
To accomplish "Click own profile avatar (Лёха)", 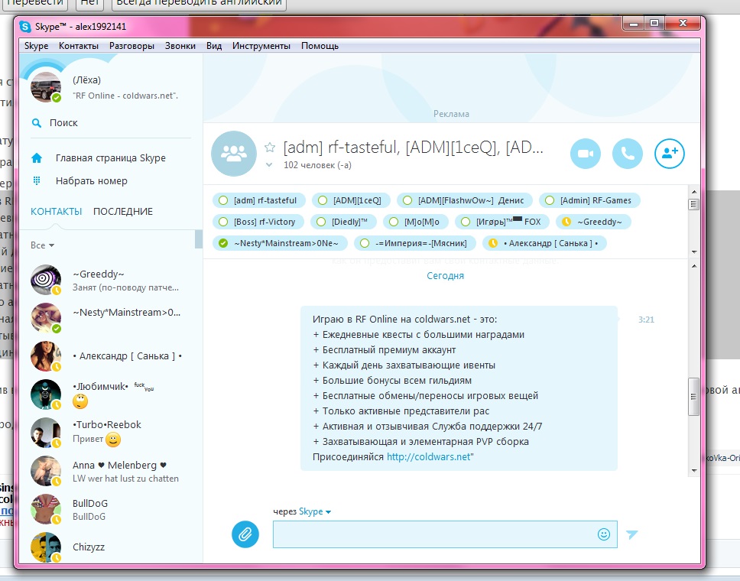I will click(46, 87).
